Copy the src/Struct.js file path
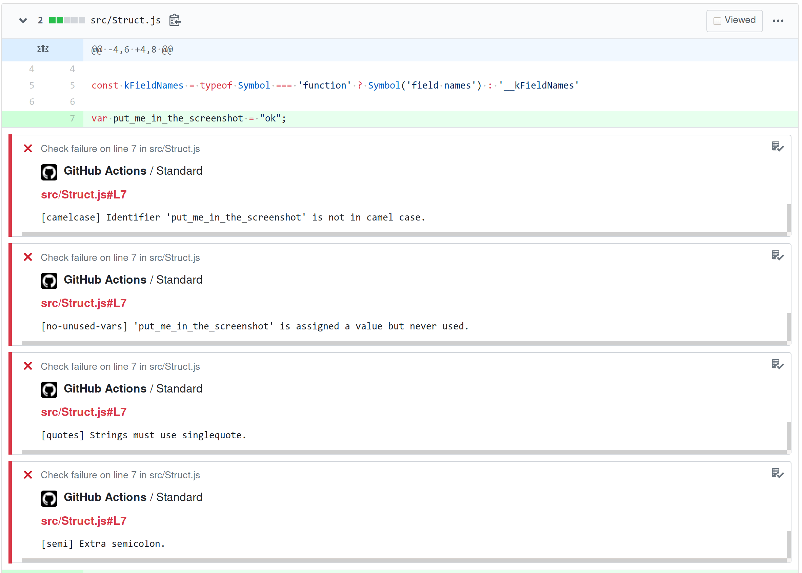Image resolution: width=802 pixels, height=573 pixels. coord(175,20)
